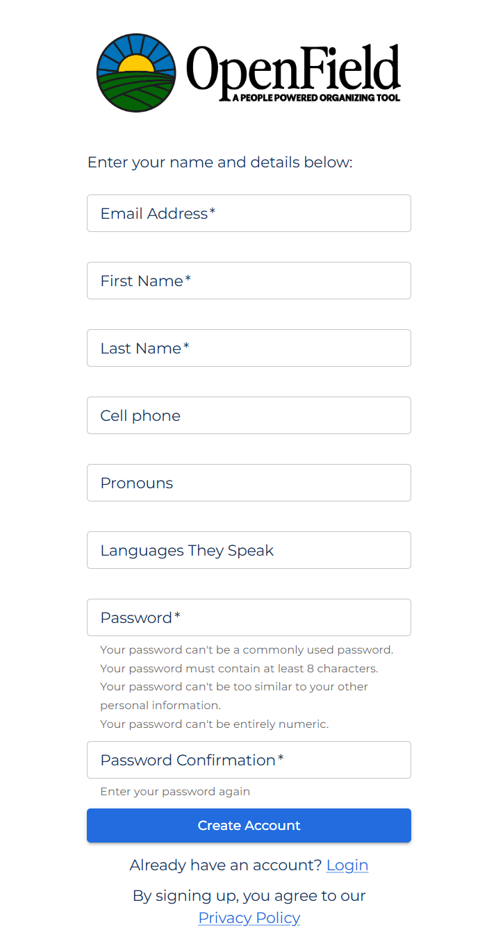The image size is (496, 930).
Task: Click the 'Enter your password again' hint
Action: (175, 792)
